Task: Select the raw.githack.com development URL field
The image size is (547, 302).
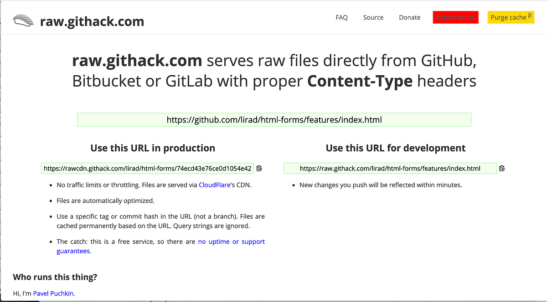Action: coord(390,168)
